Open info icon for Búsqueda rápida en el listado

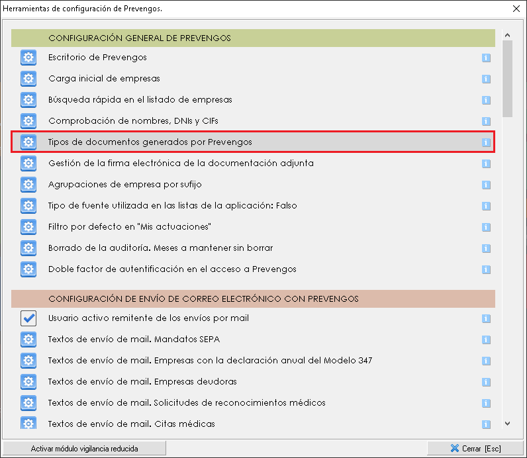(x=486, y=100)
